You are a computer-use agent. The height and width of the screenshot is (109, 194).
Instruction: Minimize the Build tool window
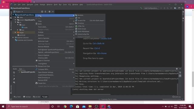180,69
